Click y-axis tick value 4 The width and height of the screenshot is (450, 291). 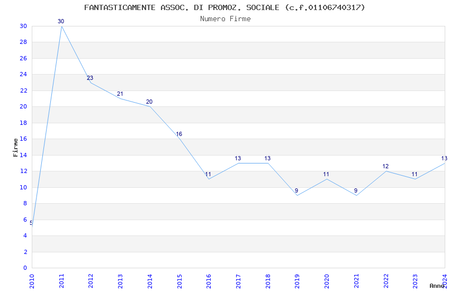pyautogui.click(x=25, y=235)
